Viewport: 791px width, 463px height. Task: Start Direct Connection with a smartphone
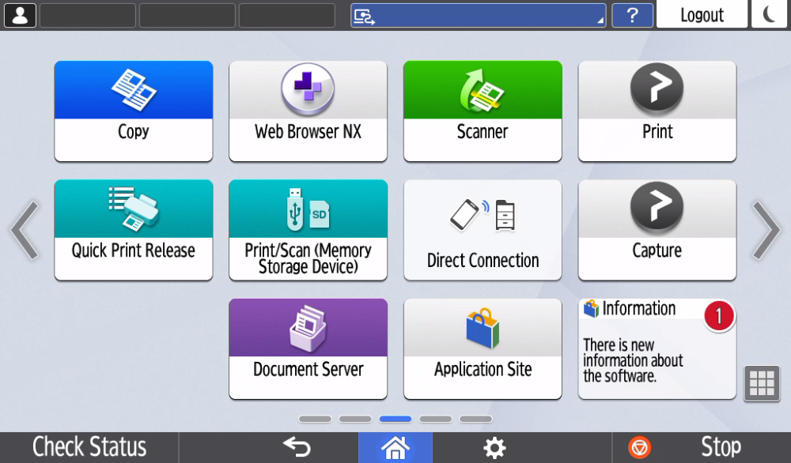pyautogui.click(x=483, y=230)
